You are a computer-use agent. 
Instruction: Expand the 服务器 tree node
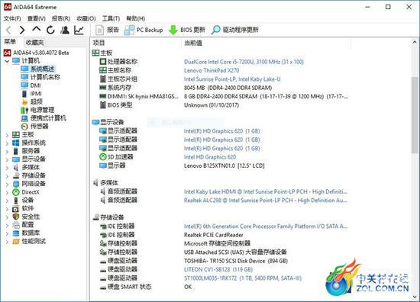tap(7, 152)
